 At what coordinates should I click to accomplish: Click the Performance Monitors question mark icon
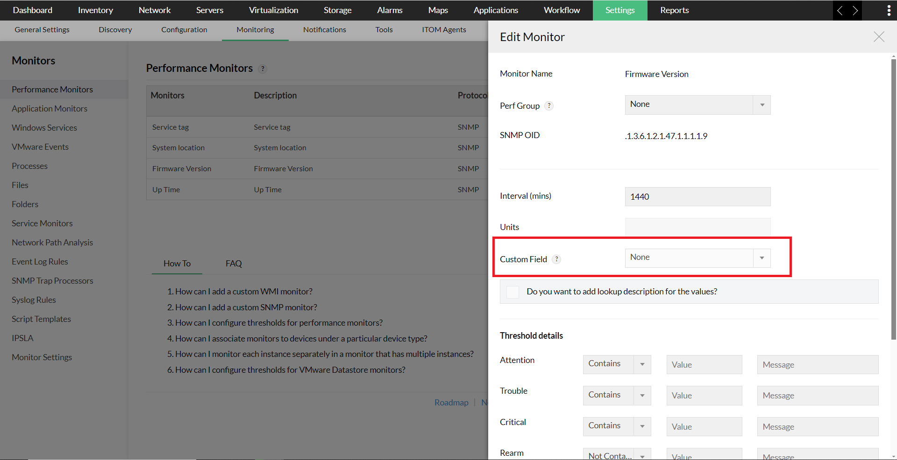coord(263,69)
